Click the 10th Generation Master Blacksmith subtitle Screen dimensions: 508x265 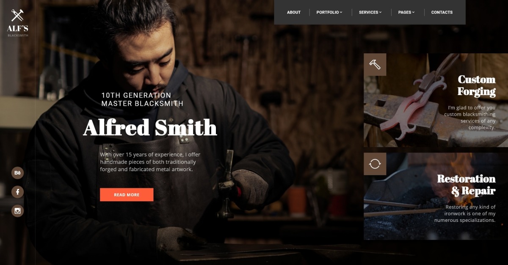click(x=143, y=99)
